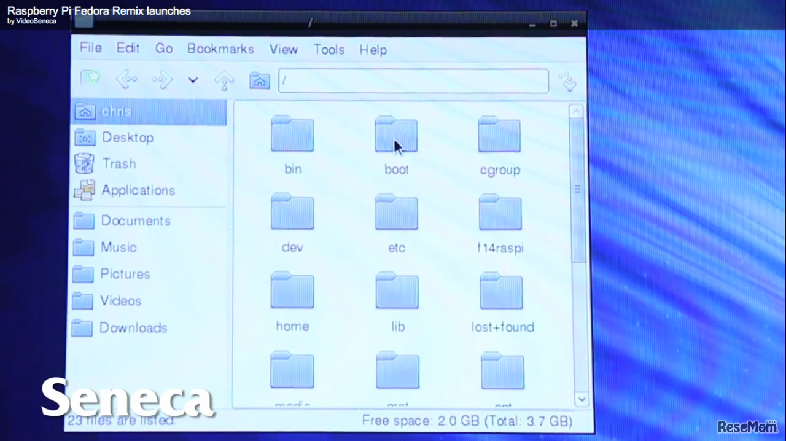Select the dev folder icon
786x441 pixels.
click(292, 211)
